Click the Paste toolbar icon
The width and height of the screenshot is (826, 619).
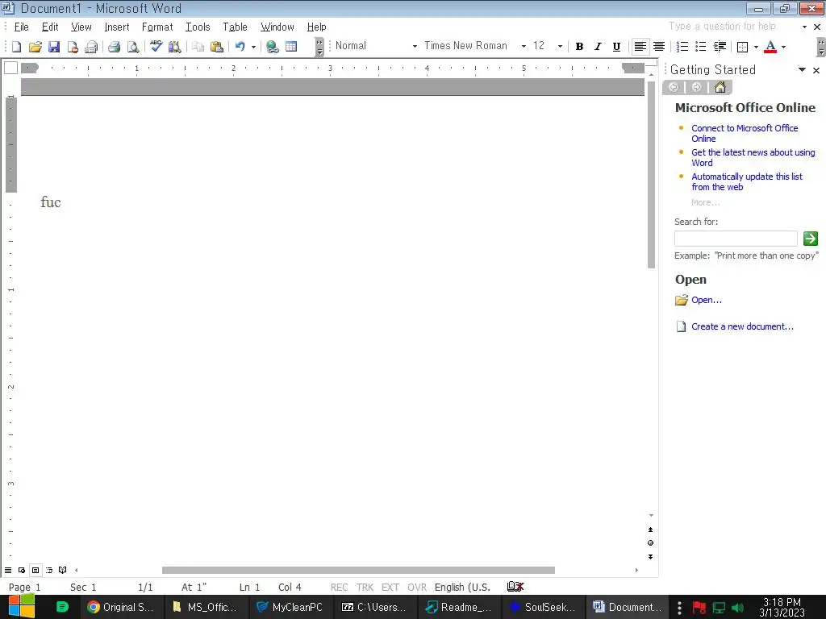pos(216,47)
